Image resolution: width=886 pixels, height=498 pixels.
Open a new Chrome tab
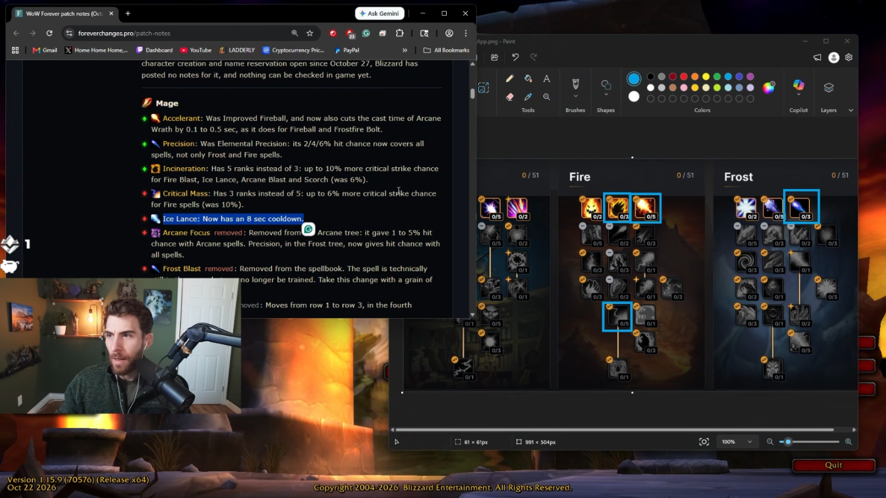128,13
